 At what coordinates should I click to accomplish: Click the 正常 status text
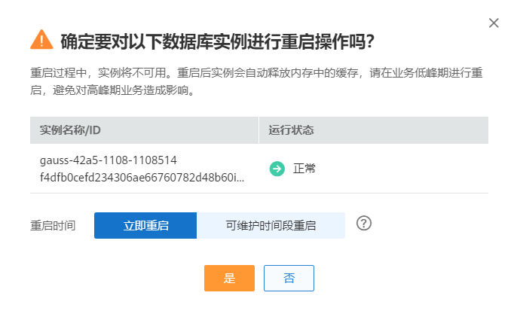pos(304,168)
